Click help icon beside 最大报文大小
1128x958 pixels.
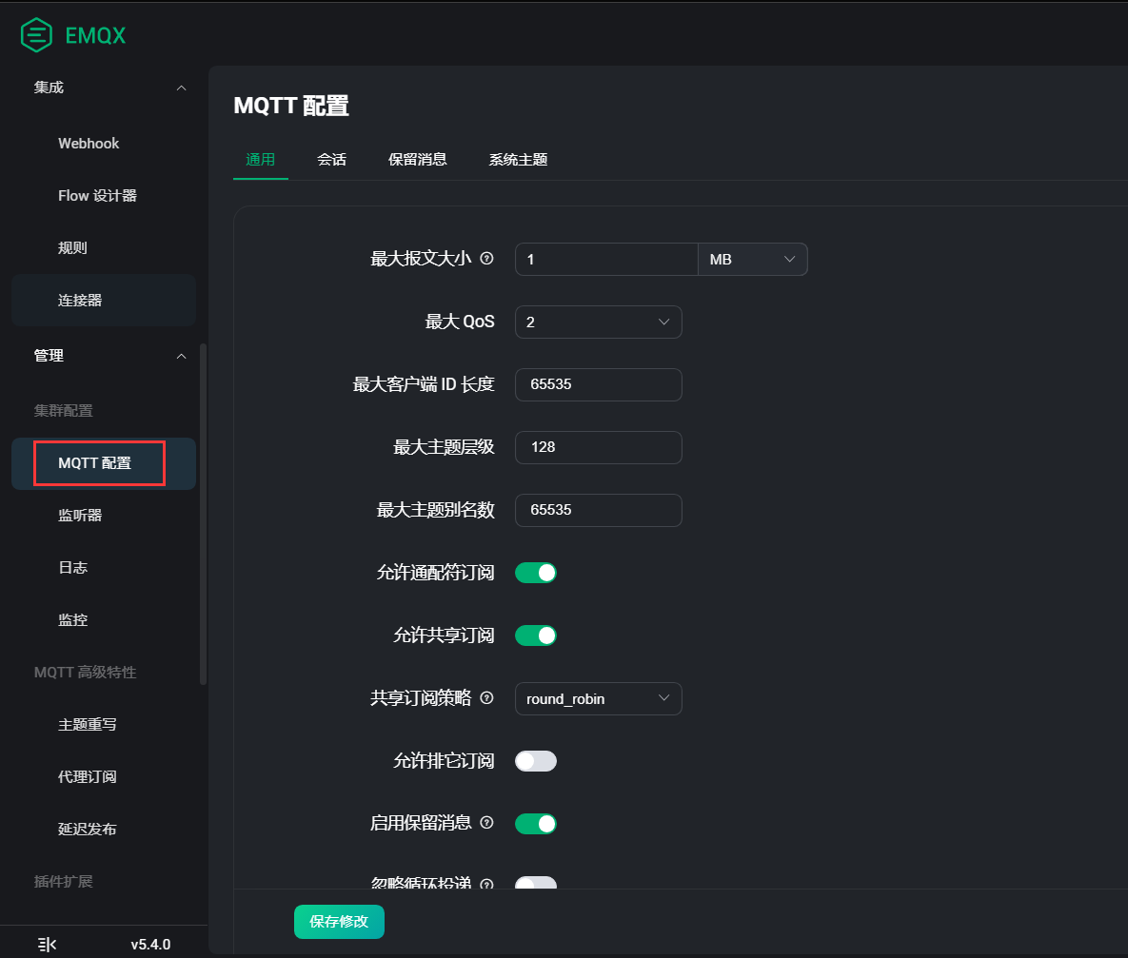tap(487, 258)
